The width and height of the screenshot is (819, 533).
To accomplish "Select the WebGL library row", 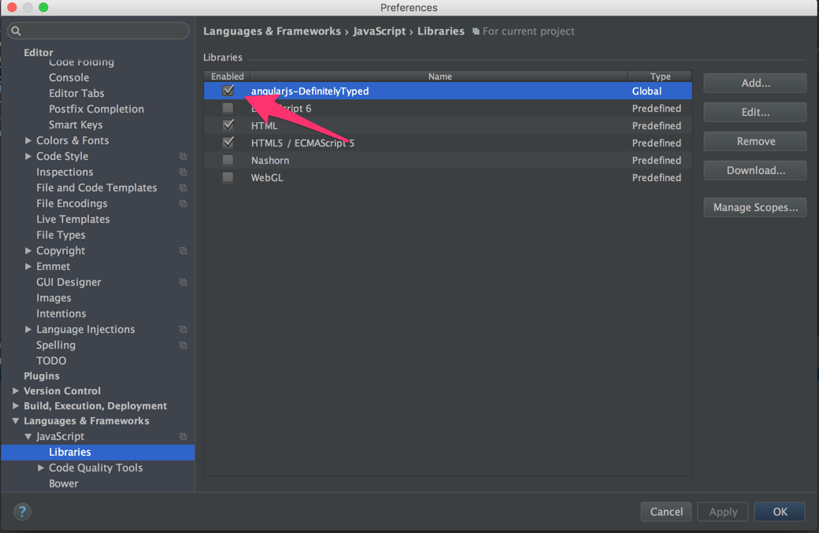I will (448, 177).
